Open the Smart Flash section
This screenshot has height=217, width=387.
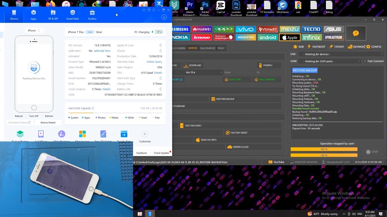[73, 15]
